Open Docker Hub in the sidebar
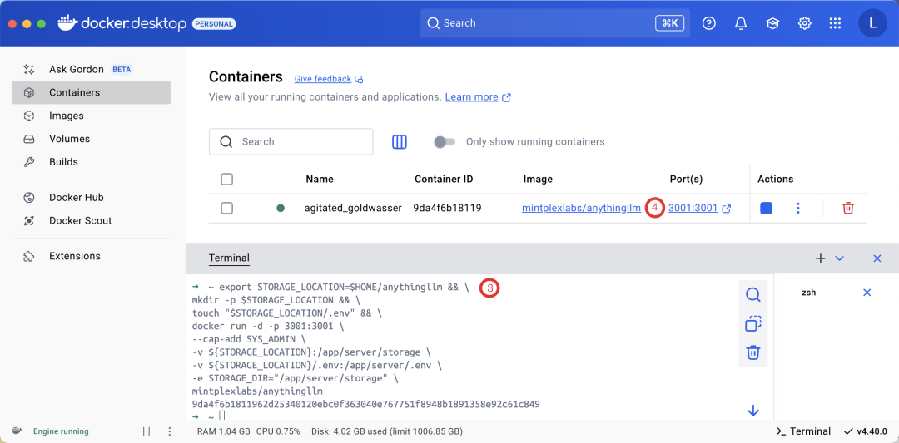Image resolution: width=899 pixels, height=443 pixels. click(x=92, y=198)
